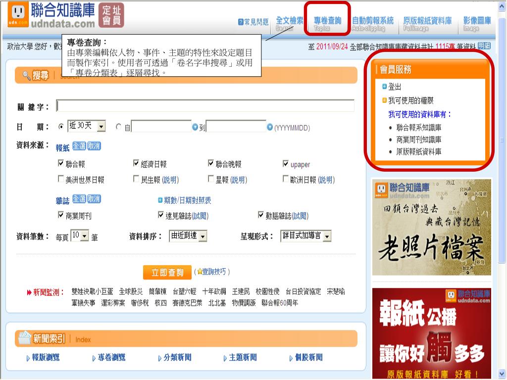Click the end date input field

(236, 126)
